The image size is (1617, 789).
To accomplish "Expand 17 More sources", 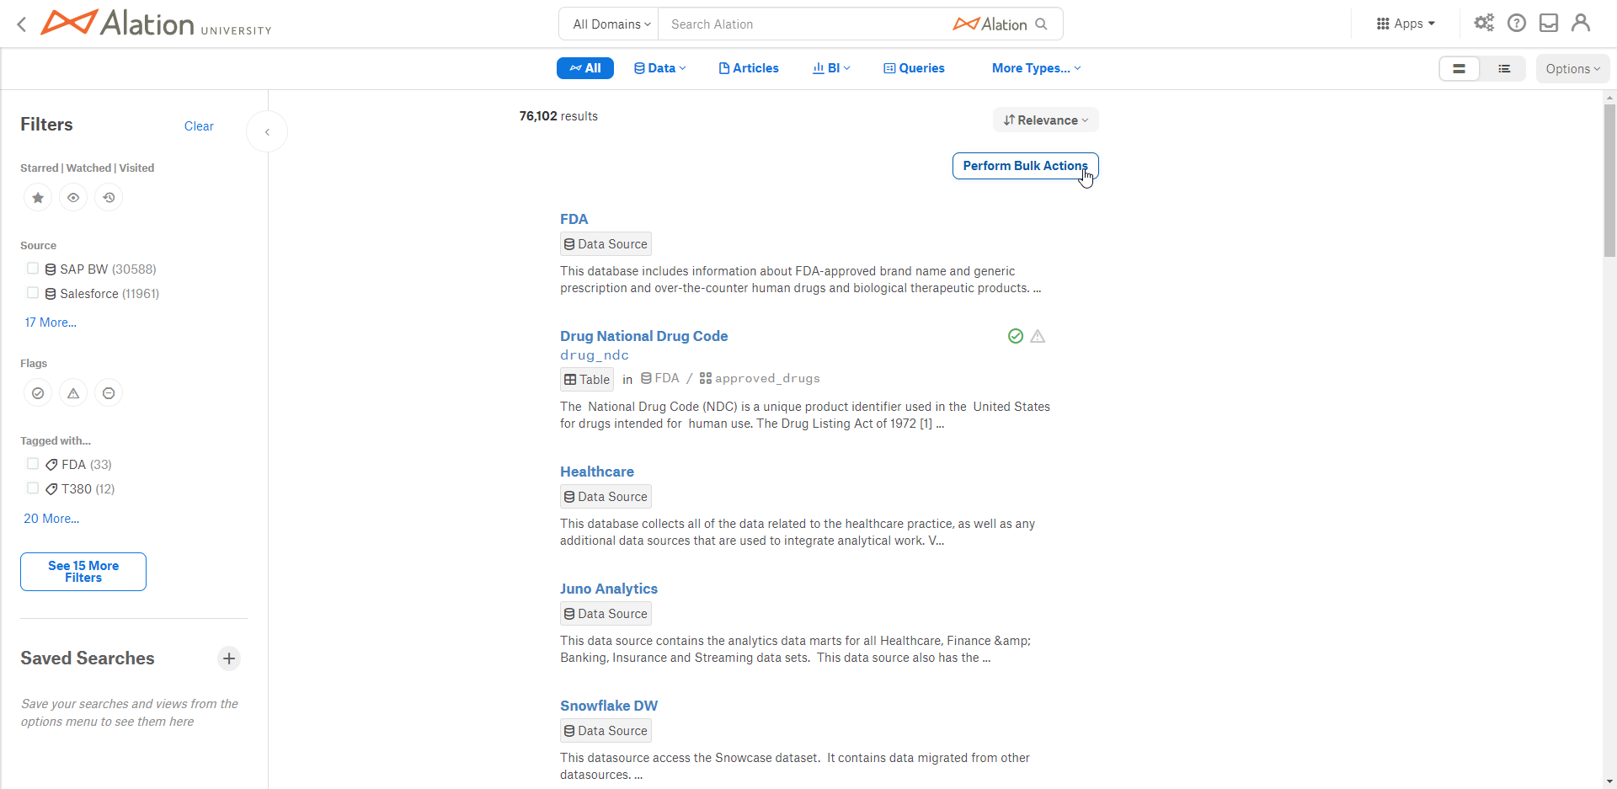I will [51, 323].
